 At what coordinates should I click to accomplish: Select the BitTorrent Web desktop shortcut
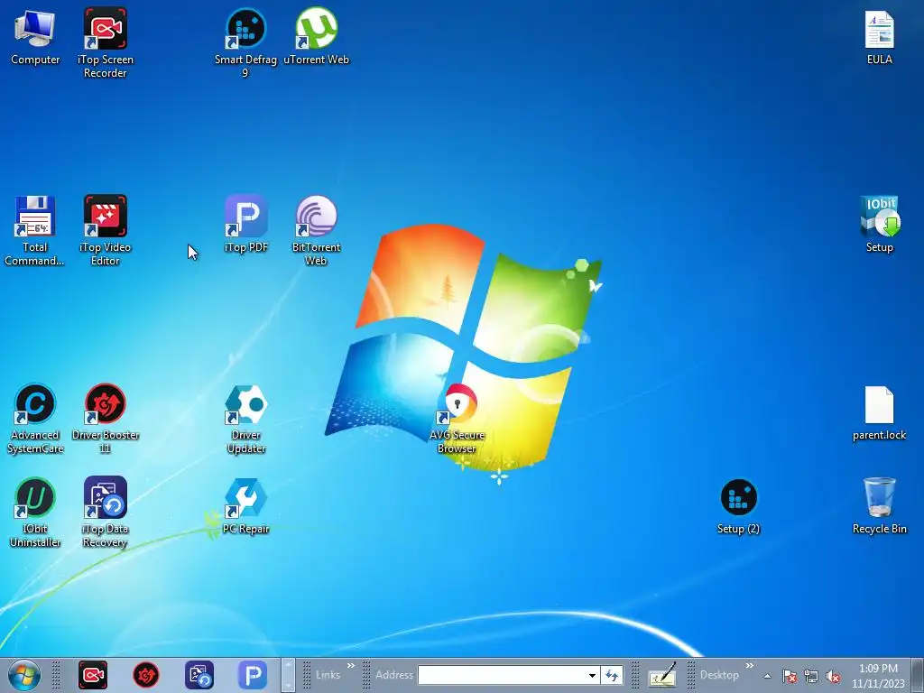(317, 231)
